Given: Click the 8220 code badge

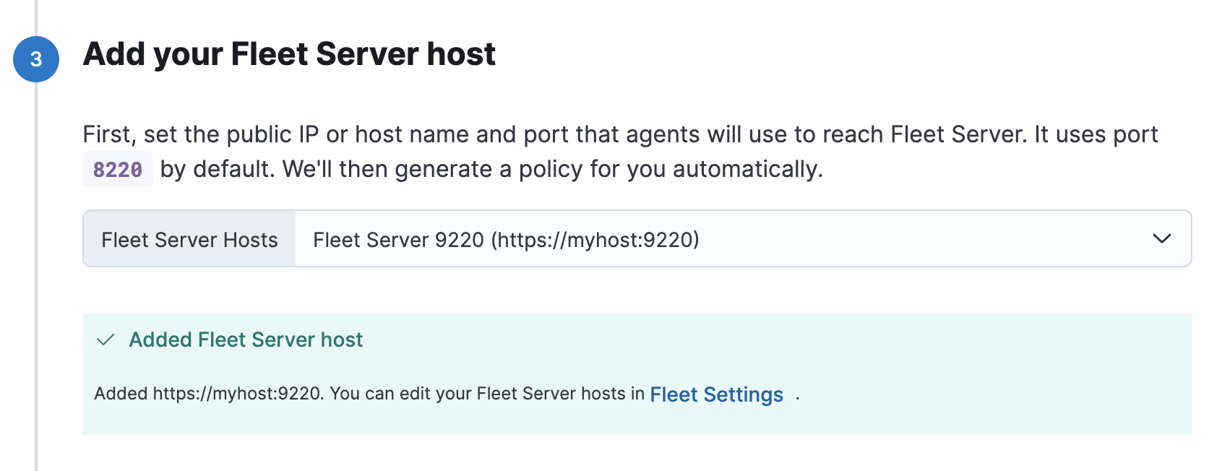Looking at the screenshot, I should (x=117, y=169).
